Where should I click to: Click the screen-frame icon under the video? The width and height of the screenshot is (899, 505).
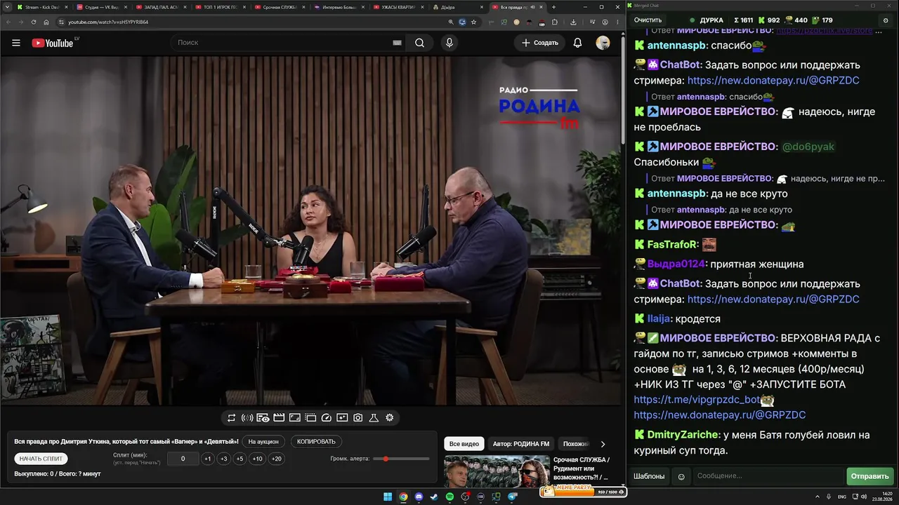tap(295, 418)
